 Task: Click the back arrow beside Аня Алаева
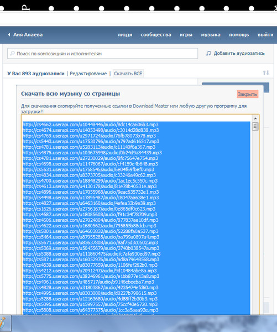coord(9,34)
